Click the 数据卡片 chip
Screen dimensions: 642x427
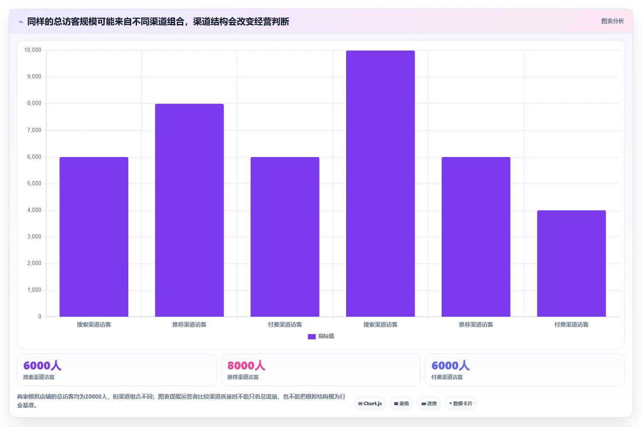tap(460, 403)
